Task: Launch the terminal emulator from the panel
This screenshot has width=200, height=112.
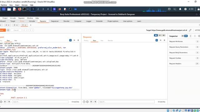Action: 24,9
